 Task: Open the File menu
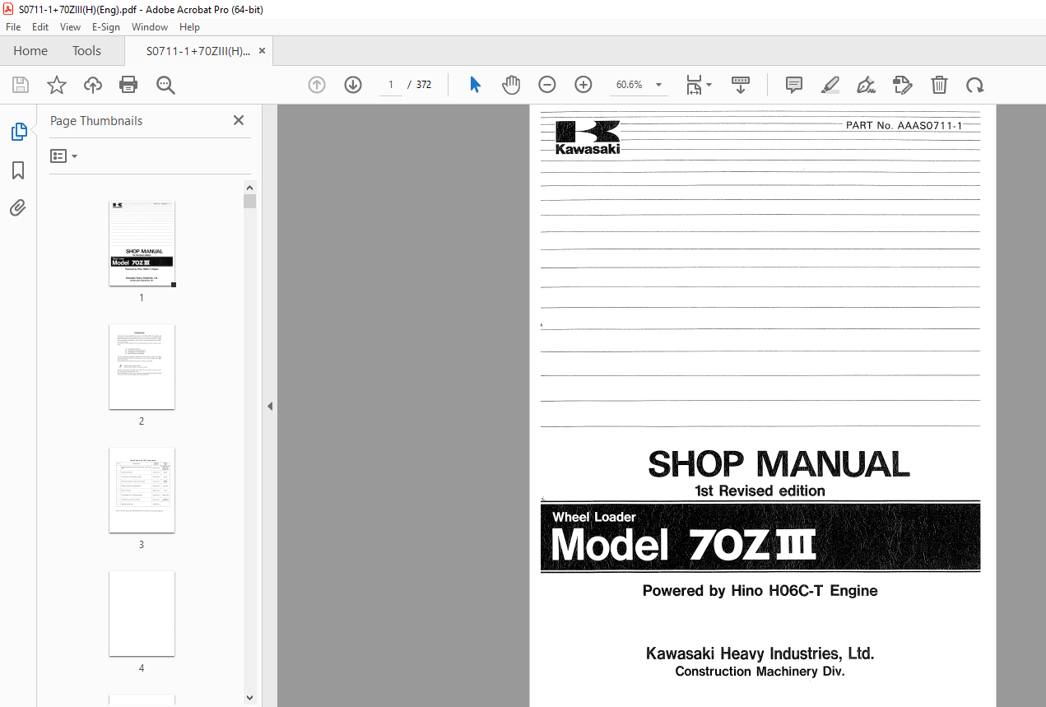(x=13, y=27)
